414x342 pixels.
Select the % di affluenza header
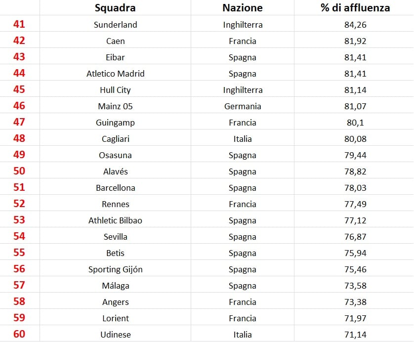click(x=355, y=7)
